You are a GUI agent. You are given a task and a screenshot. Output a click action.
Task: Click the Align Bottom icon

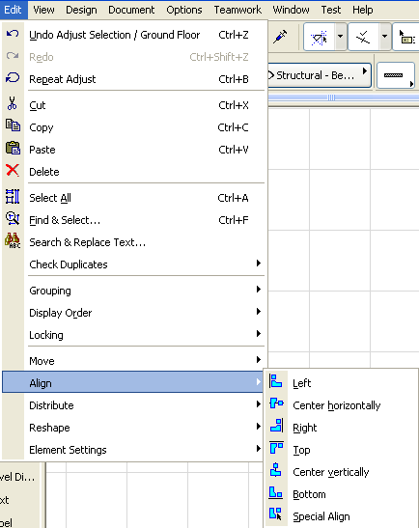(276, 492)
